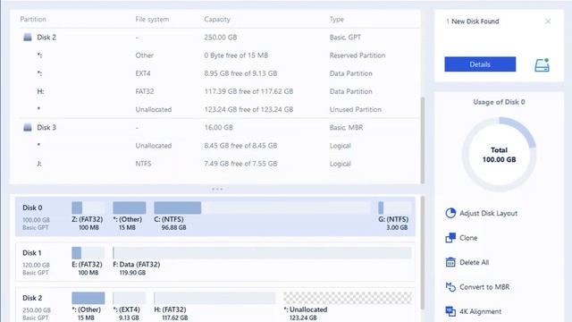Click the disk map vertical scrollbar

[x=423, y=252]
